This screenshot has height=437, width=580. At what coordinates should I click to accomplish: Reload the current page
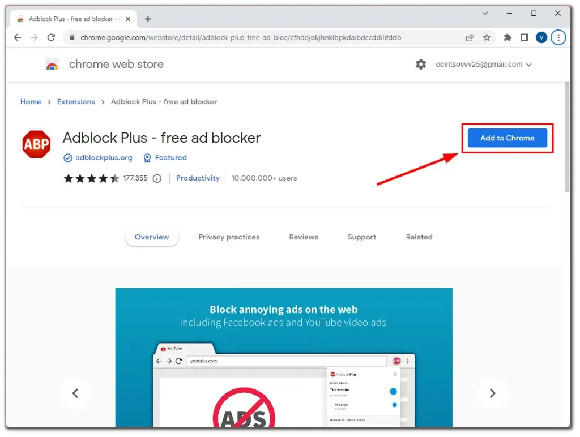tap(51, 37)
